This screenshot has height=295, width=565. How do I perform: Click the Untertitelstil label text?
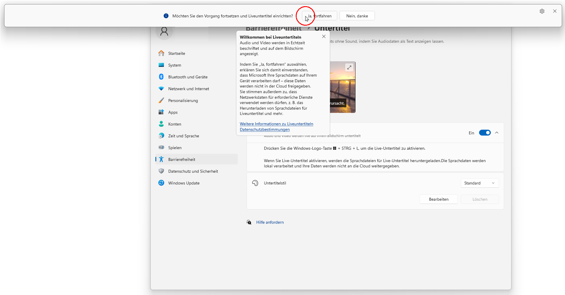click(x=275, y=183)
